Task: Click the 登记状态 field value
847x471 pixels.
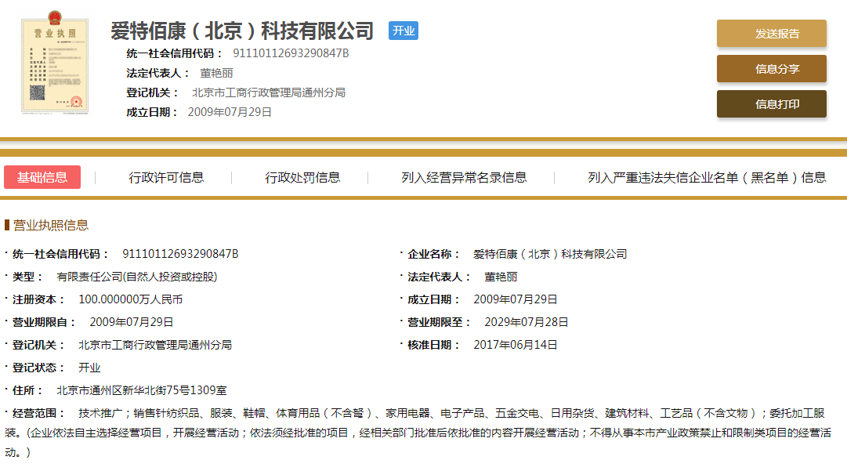Action: 89,368
